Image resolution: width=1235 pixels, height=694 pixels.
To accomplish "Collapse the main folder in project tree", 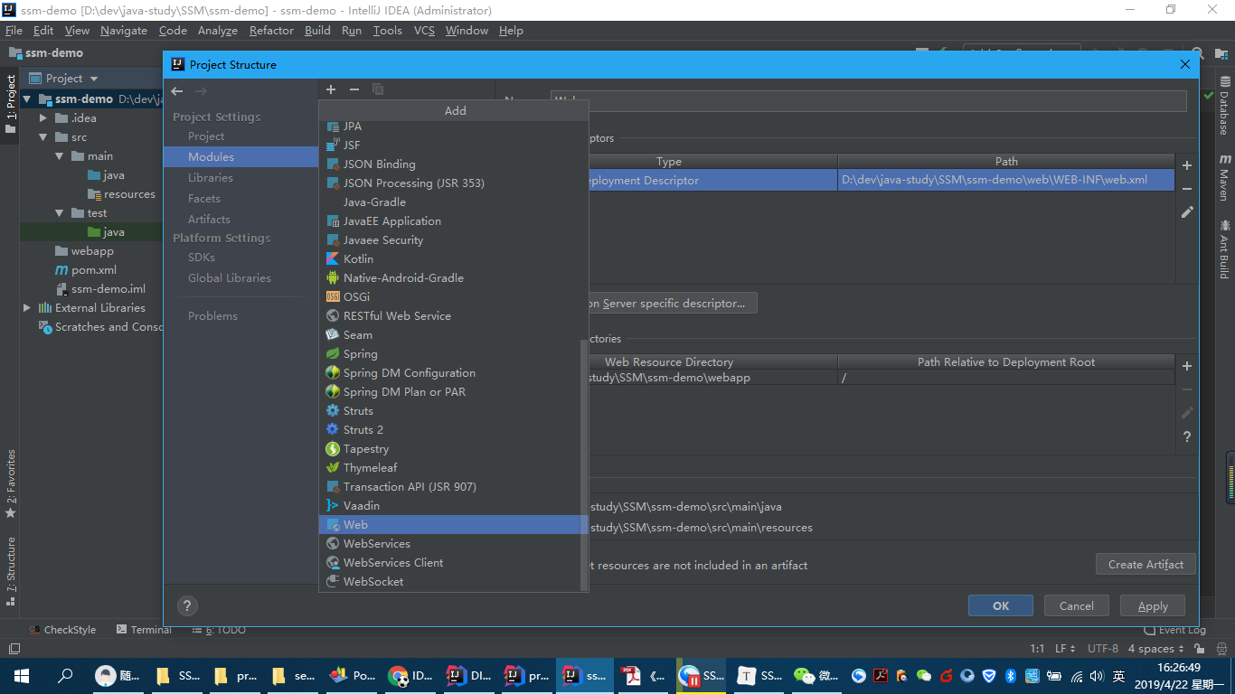I will click(60, 156).
